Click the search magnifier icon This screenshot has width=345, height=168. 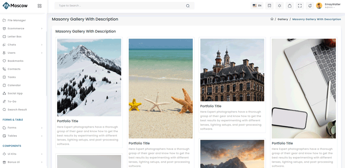(x=188, y=6)
